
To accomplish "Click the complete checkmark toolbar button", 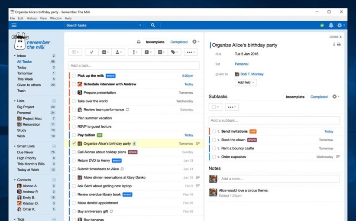I will pyautogui.click(x=92, y=52).
